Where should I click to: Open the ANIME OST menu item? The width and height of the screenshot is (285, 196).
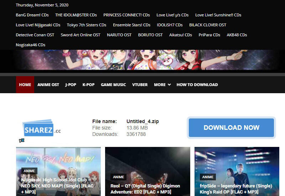[48, 85]
